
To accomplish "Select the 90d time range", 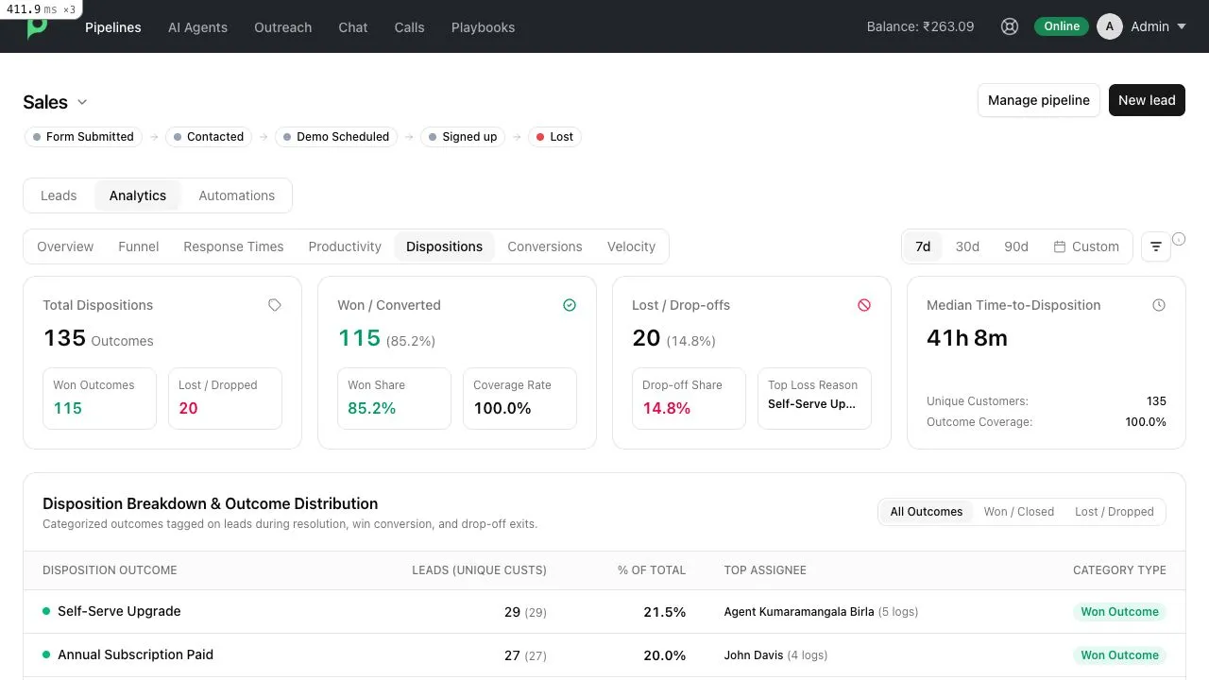I will tap(1016, 246).
